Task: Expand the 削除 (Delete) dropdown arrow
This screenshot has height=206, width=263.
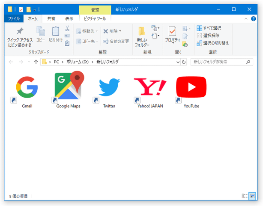Action: [x=120, y=31]
